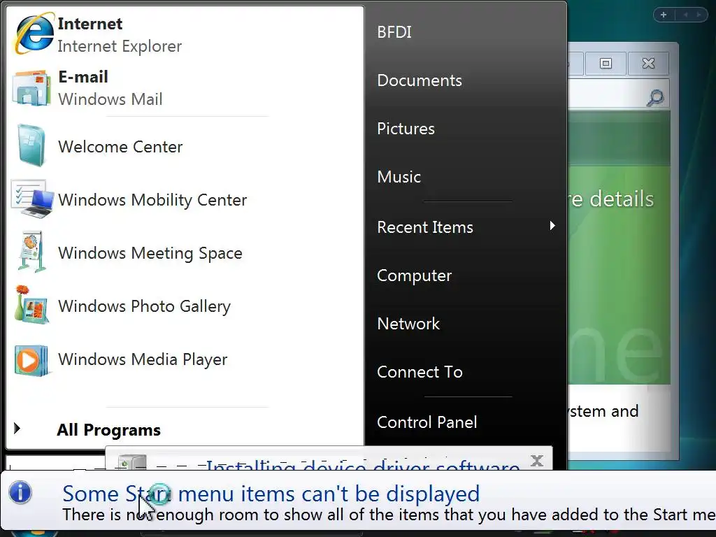
Task: Launch Windows Photo Gallery
Action: click(x=144, y=306)
